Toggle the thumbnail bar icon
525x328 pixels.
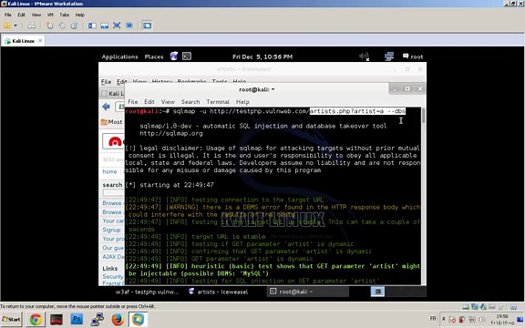tap(105, 26)
